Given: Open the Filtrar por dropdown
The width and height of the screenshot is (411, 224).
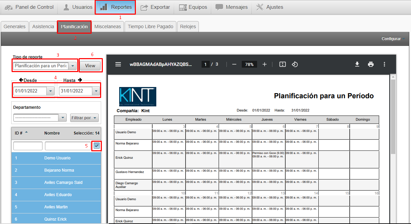Looking at the screenshot, I should coord(84,118).
